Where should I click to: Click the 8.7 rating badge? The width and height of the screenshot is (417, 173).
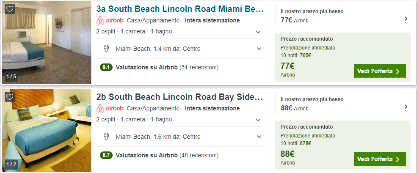pyautogui.click(x=106, y=155)
